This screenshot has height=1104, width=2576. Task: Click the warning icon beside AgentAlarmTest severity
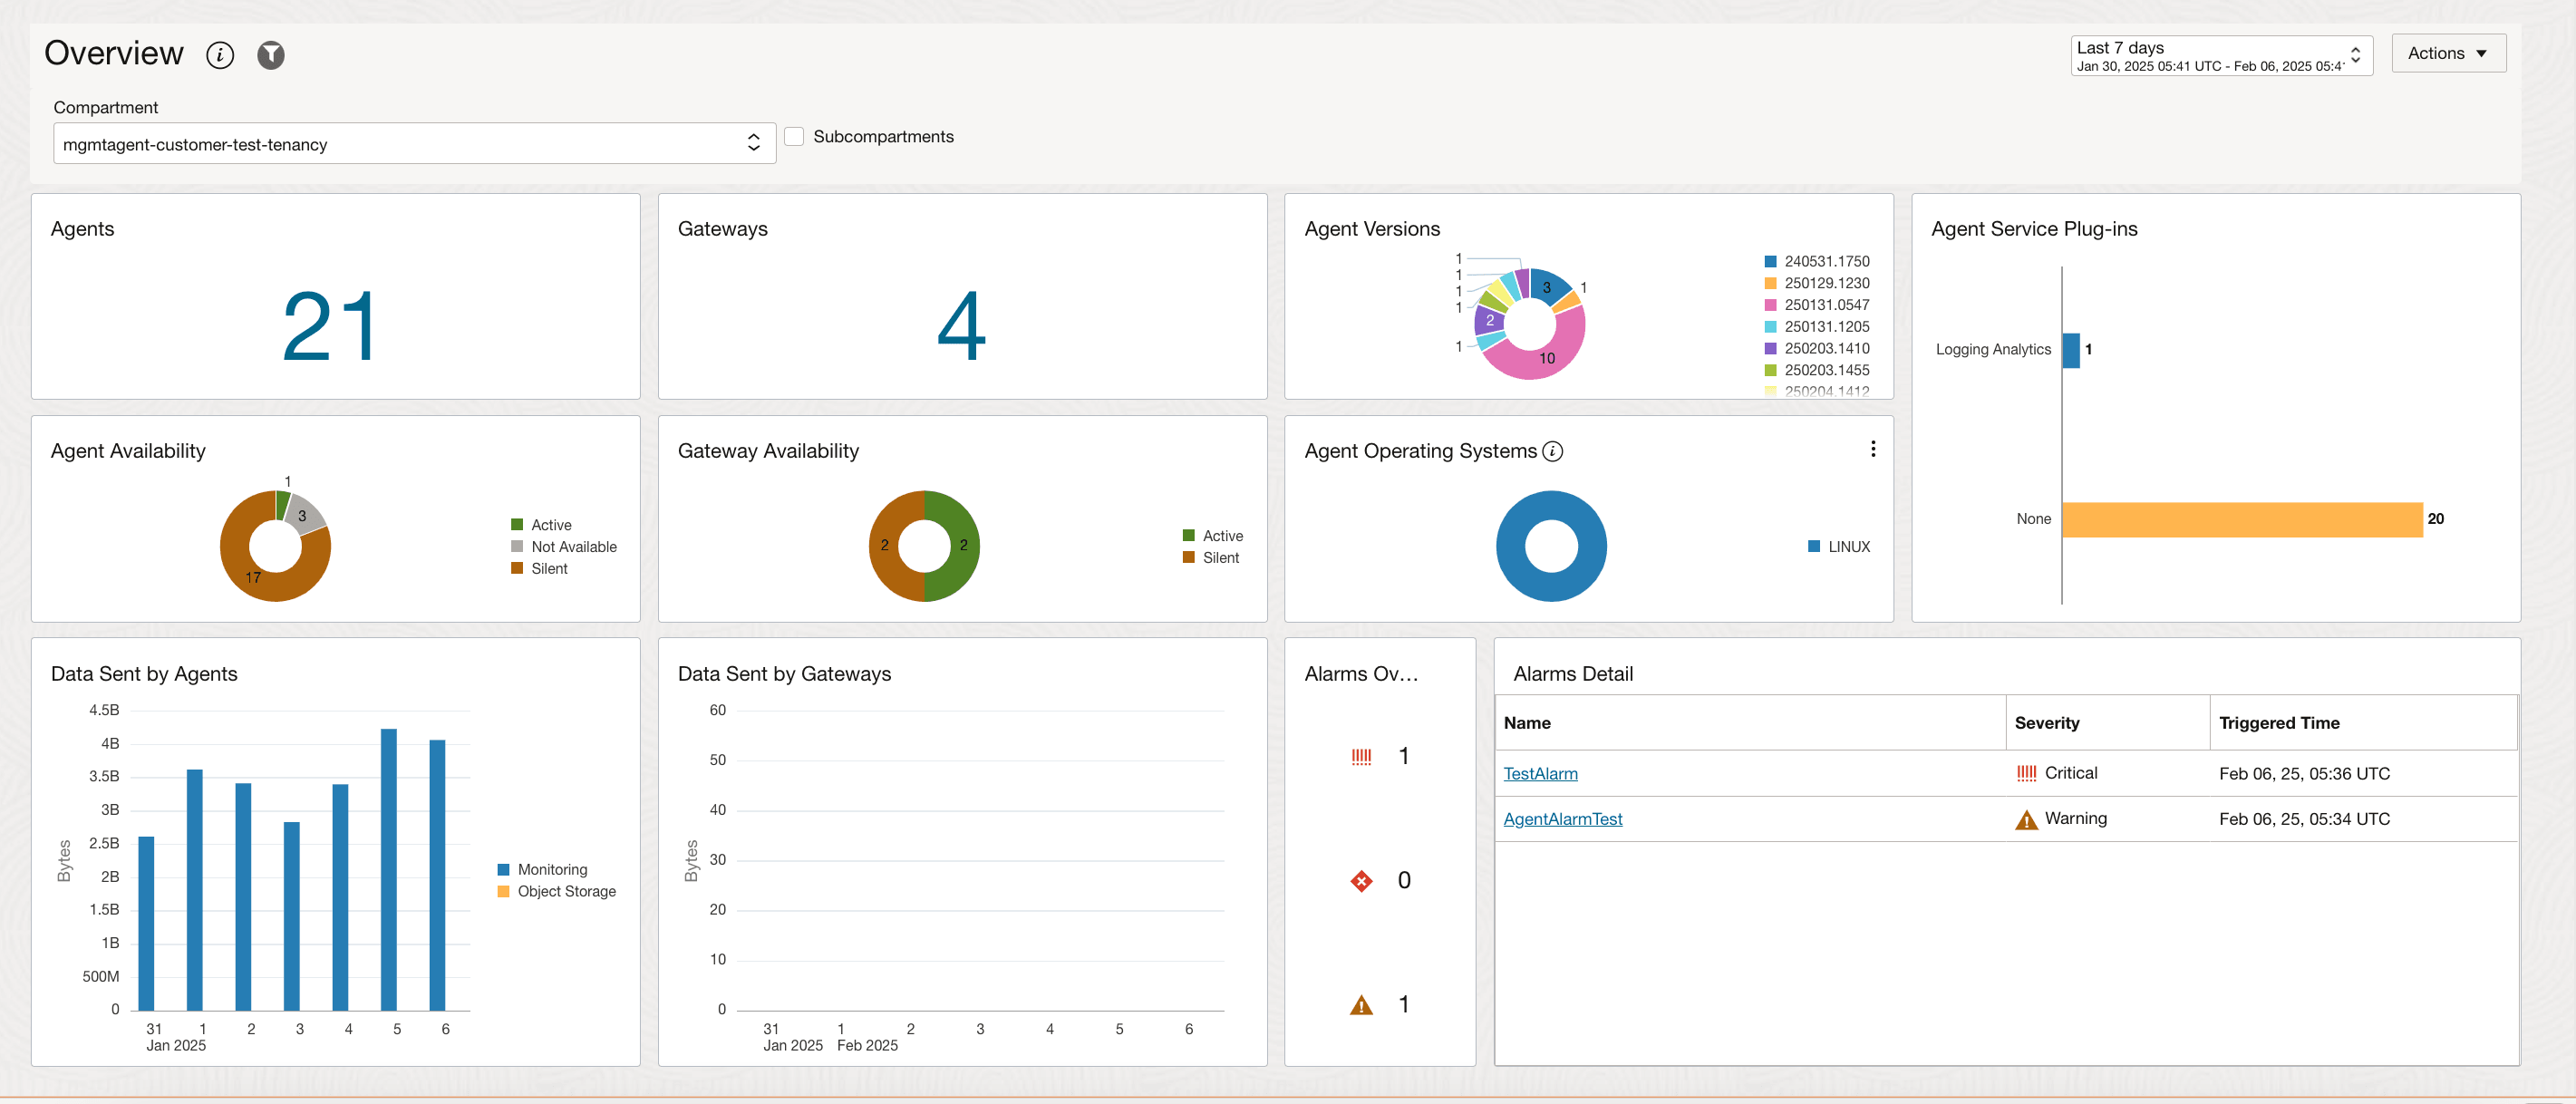[x=2025, y=818]
